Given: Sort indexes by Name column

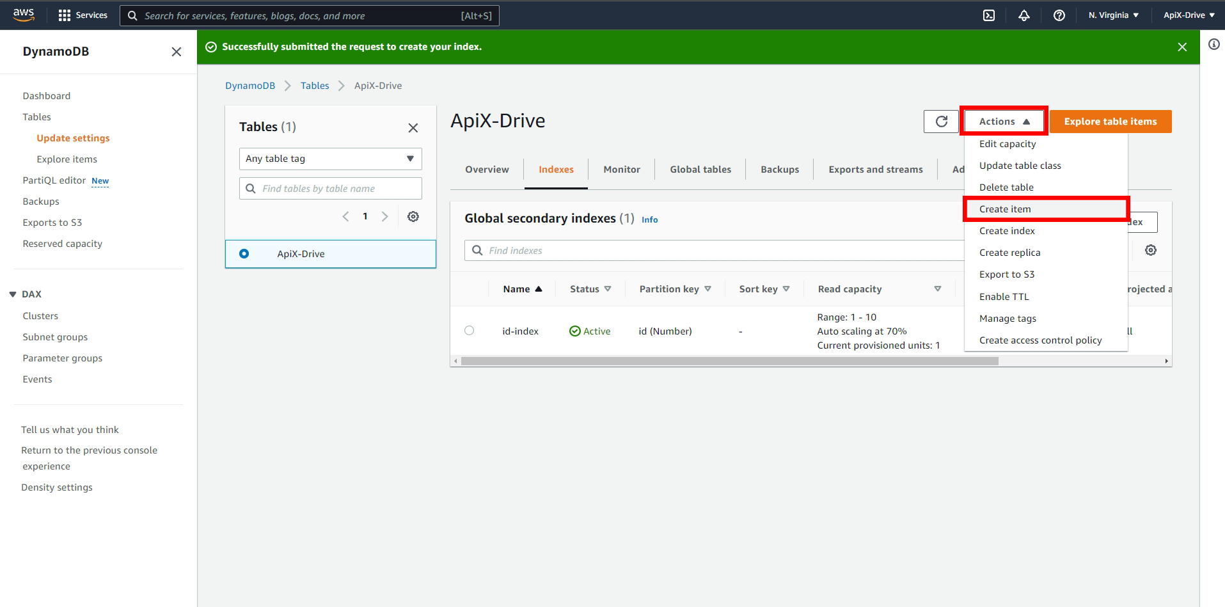Looking at the screenshot, I should click(523, 289).
